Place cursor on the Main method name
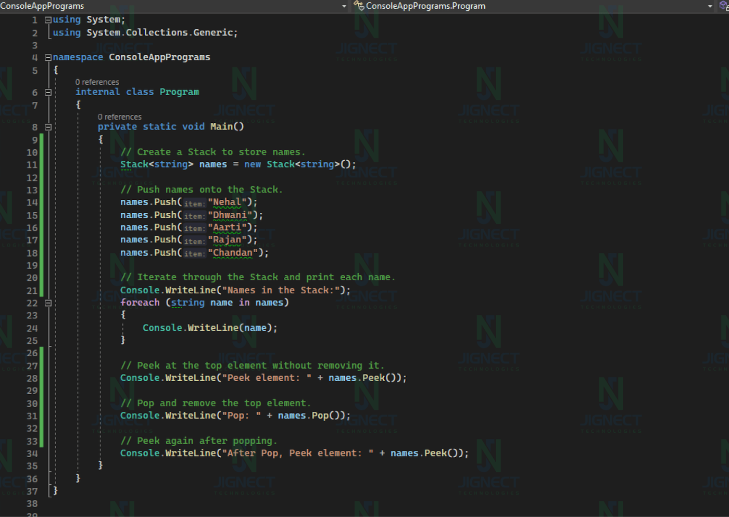Viewport: 729px width, 517px height. click(221, 127)
